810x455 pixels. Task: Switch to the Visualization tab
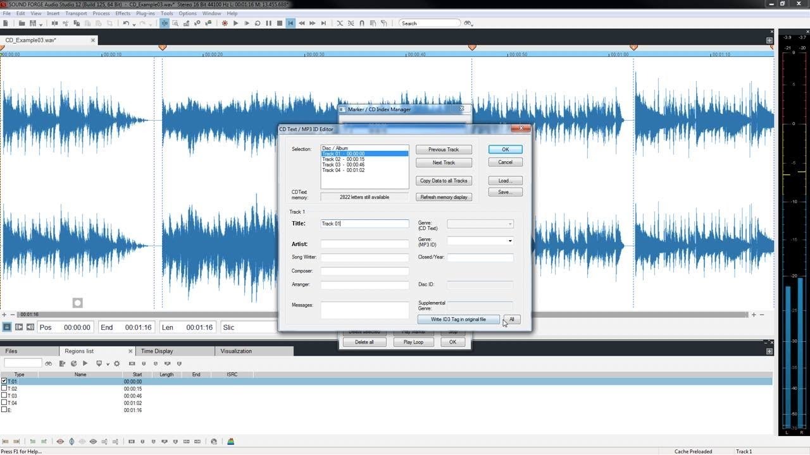[254, 351]
